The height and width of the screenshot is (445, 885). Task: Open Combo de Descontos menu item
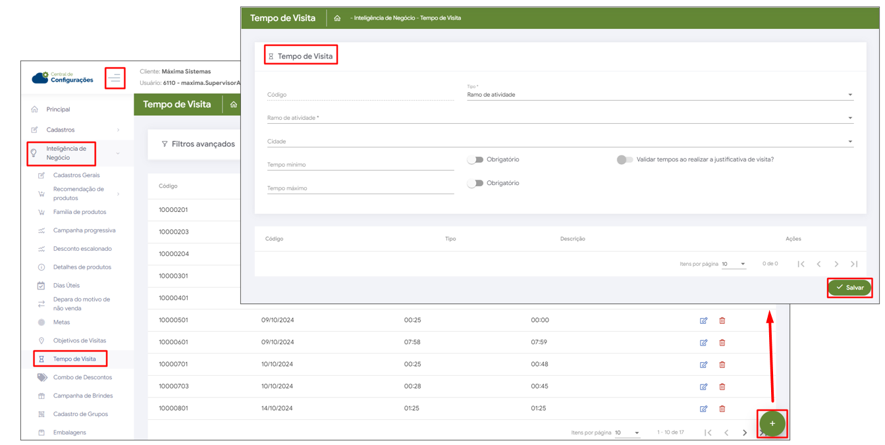pos(82,377)
